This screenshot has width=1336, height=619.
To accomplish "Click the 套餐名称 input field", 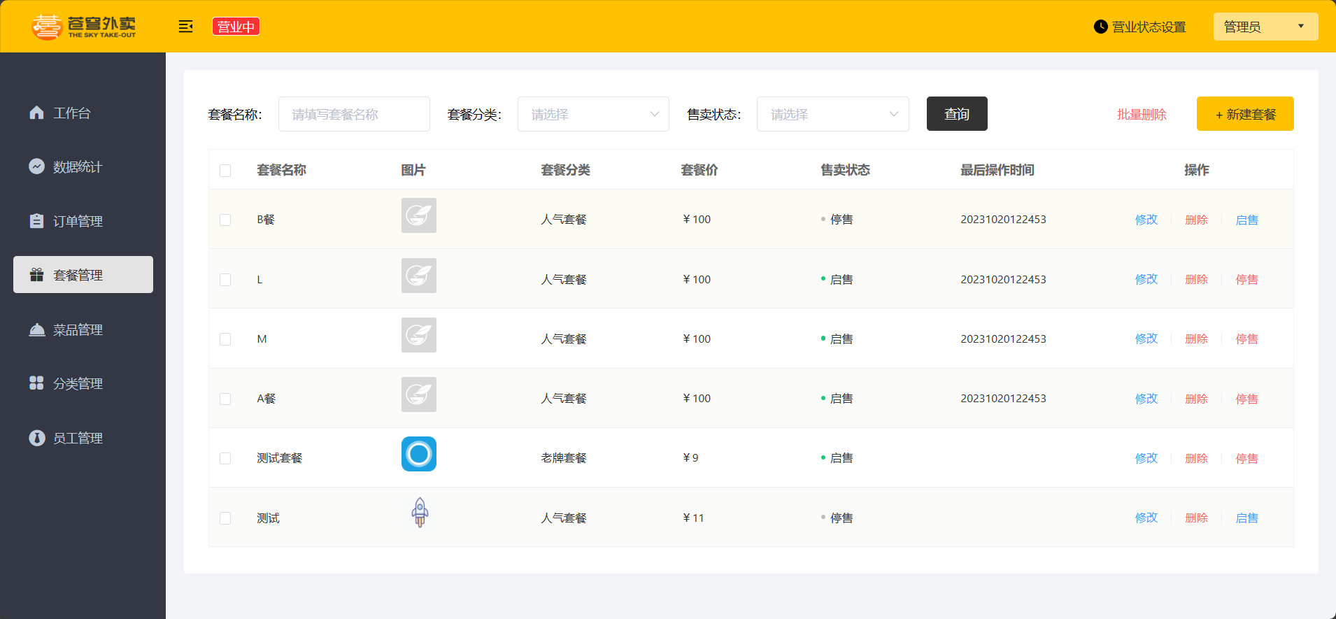I will (354, 114).
